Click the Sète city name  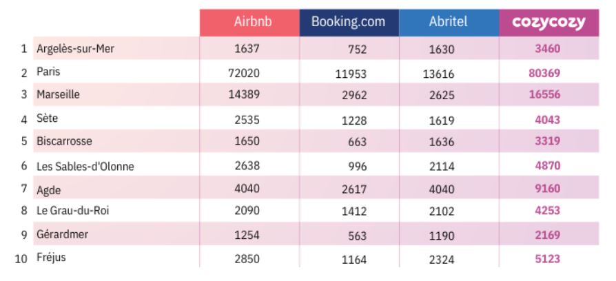coord(47,118)
